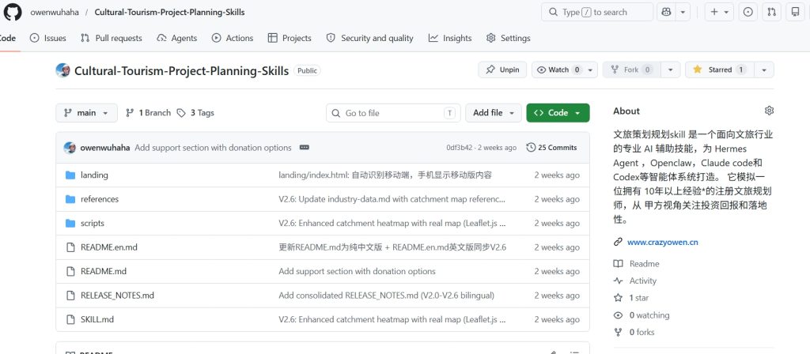Focus the Type / to search field

tap(597, 12)
